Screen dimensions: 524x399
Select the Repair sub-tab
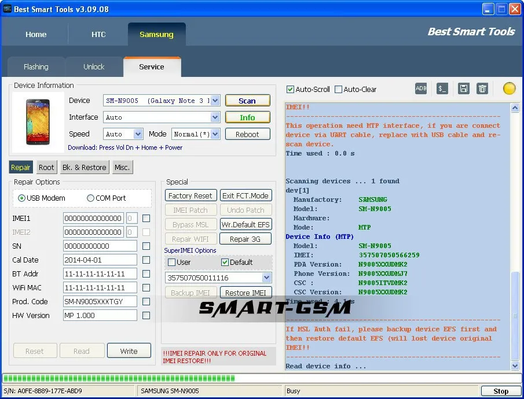(x=21, y=167)
